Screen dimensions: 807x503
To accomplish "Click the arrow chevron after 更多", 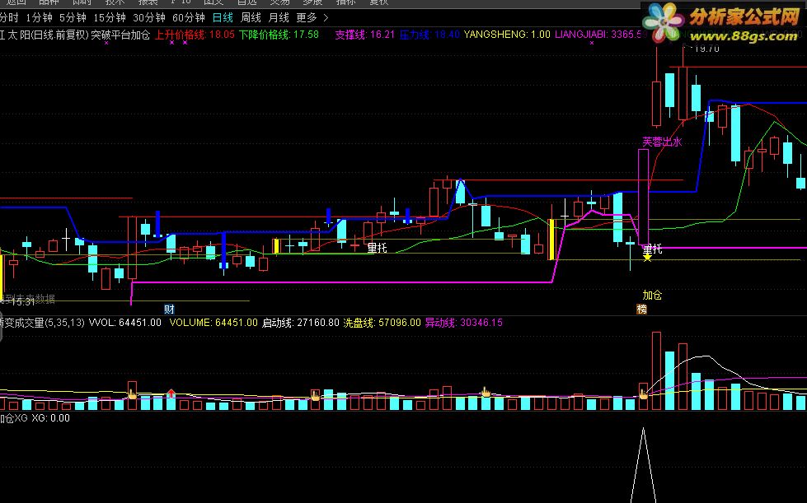I will pos(326,18).
